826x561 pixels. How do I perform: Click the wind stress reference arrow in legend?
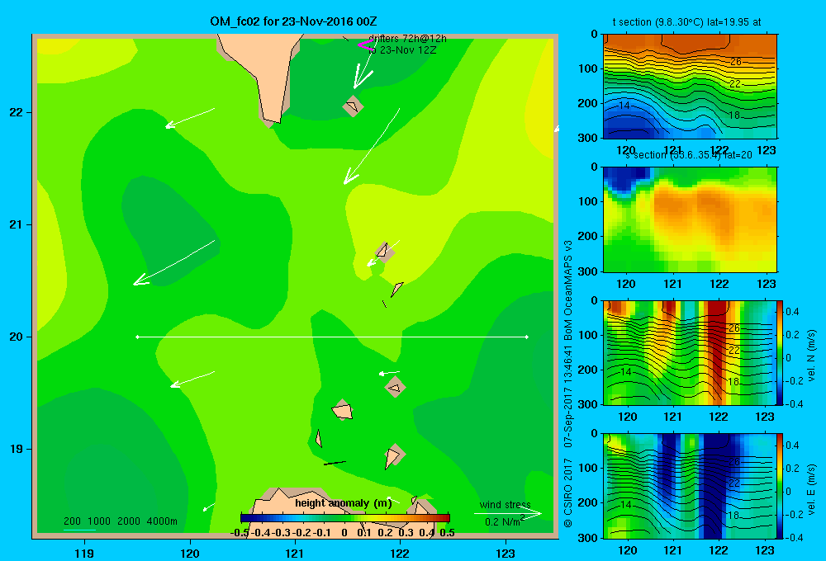coord(508,513)
